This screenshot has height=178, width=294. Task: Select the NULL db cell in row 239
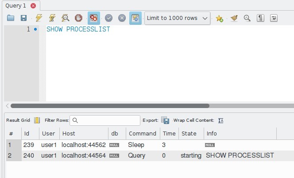(117, 145)
